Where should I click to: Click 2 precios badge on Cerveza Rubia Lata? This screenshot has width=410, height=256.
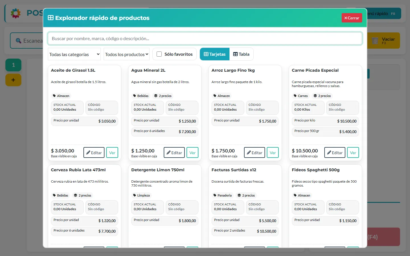[x=83, y=195]
